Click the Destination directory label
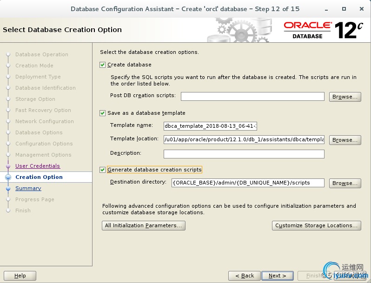The height and width of the screenshot is (283, 371). (138, 182)
